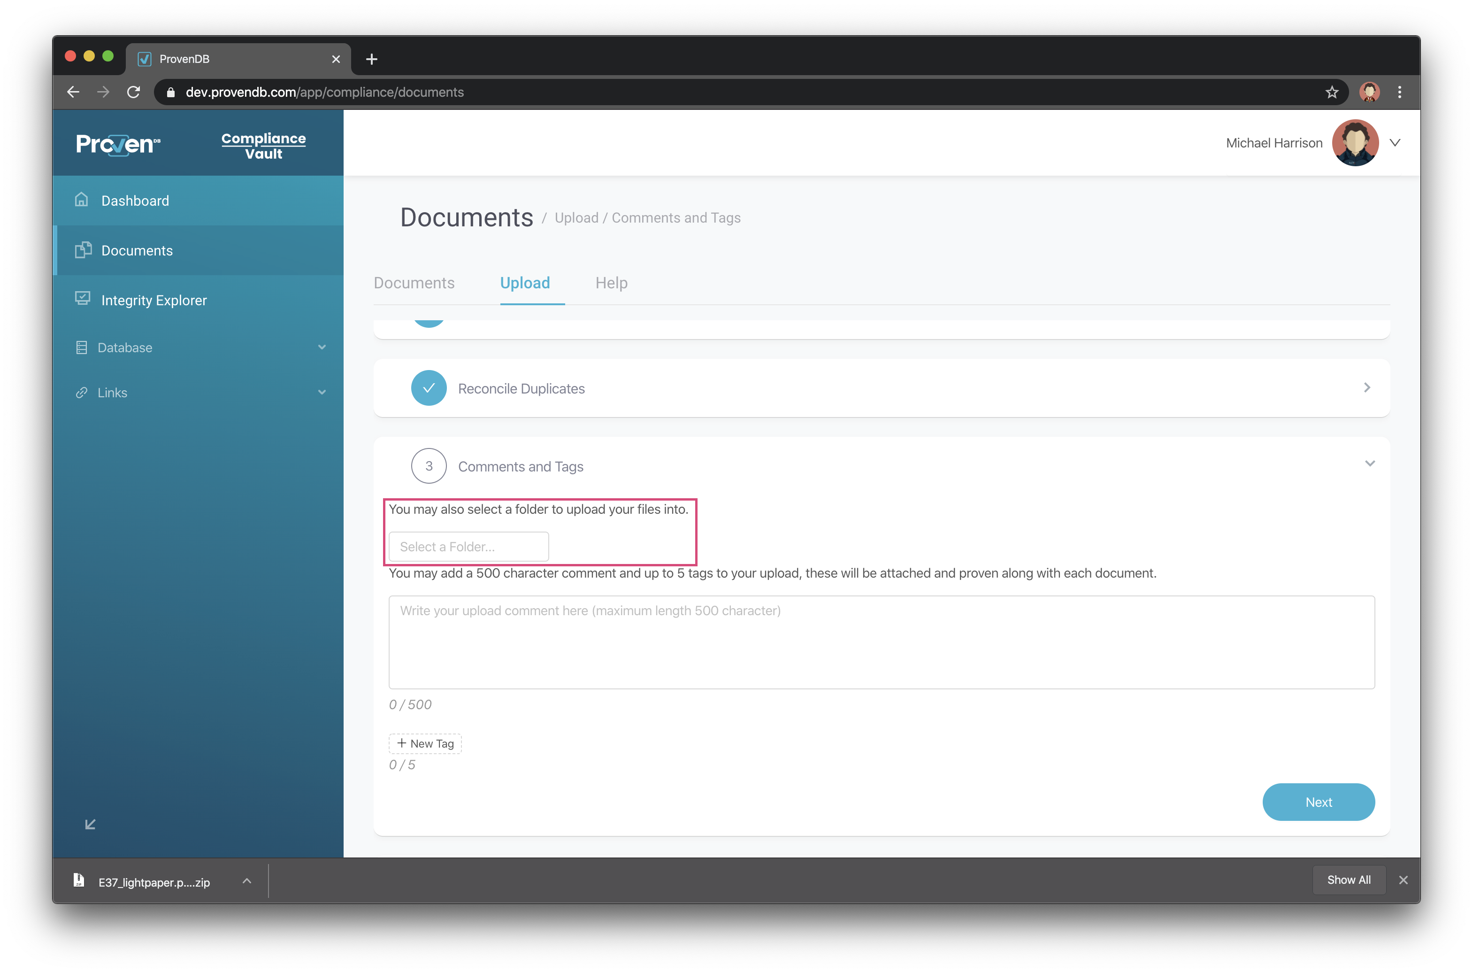Click the Integrity Explorer sidebar icon
Viewport: 1473px width, 973px height.
pos(83,299)
